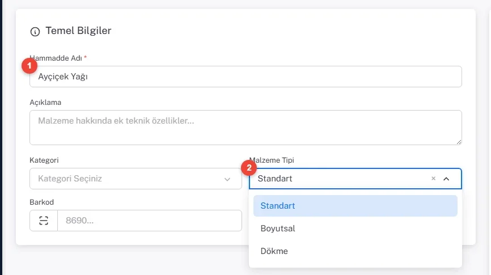
Task: Pick Dökme from the dropdown list
Action: pos(355,251)
